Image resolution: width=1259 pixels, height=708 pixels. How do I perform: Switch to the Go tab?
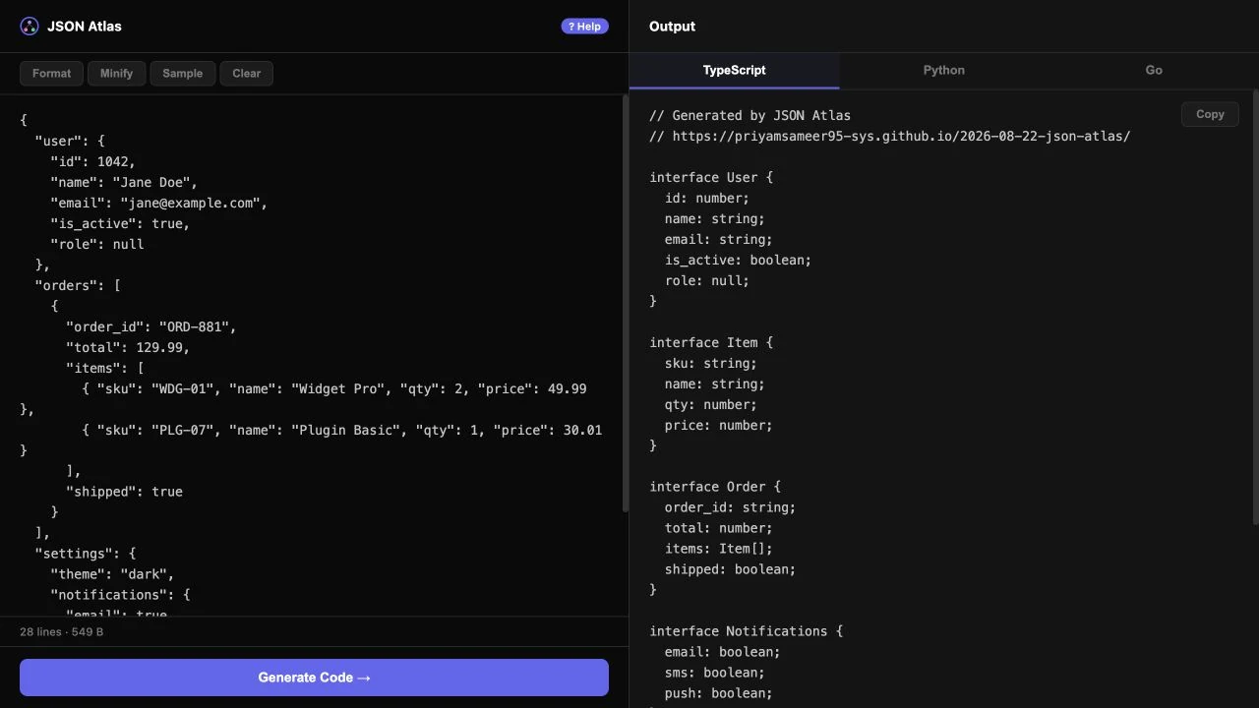[x=1154, y=71]
